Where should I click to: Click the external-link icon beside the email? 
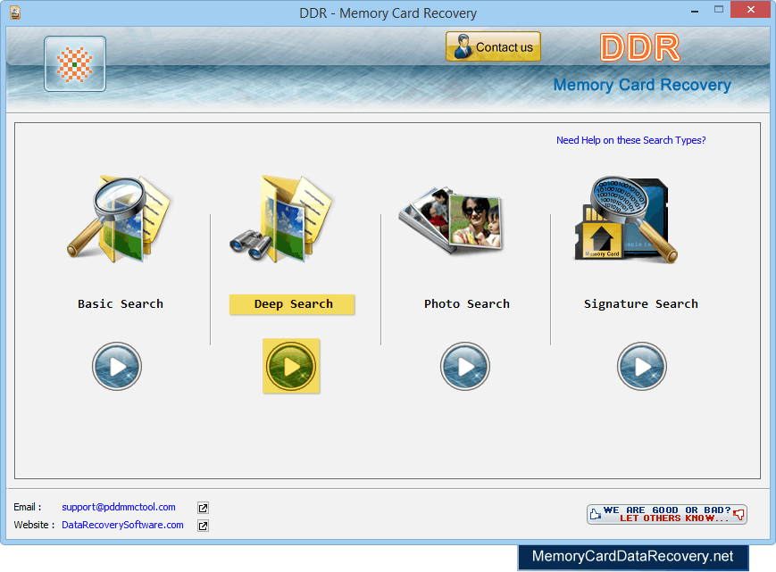(x=203, y=508)
